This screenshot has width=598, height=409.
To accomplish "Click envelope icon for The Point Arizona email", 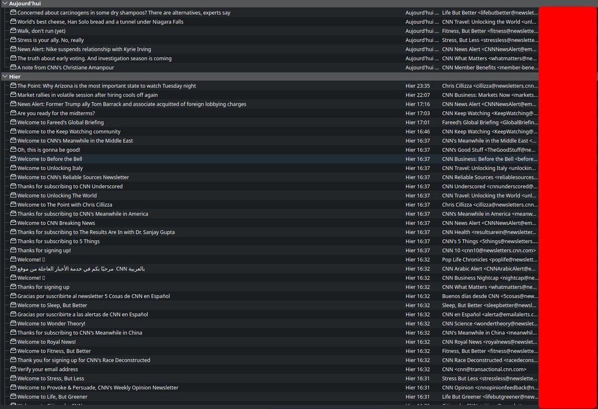I will 13,86.
